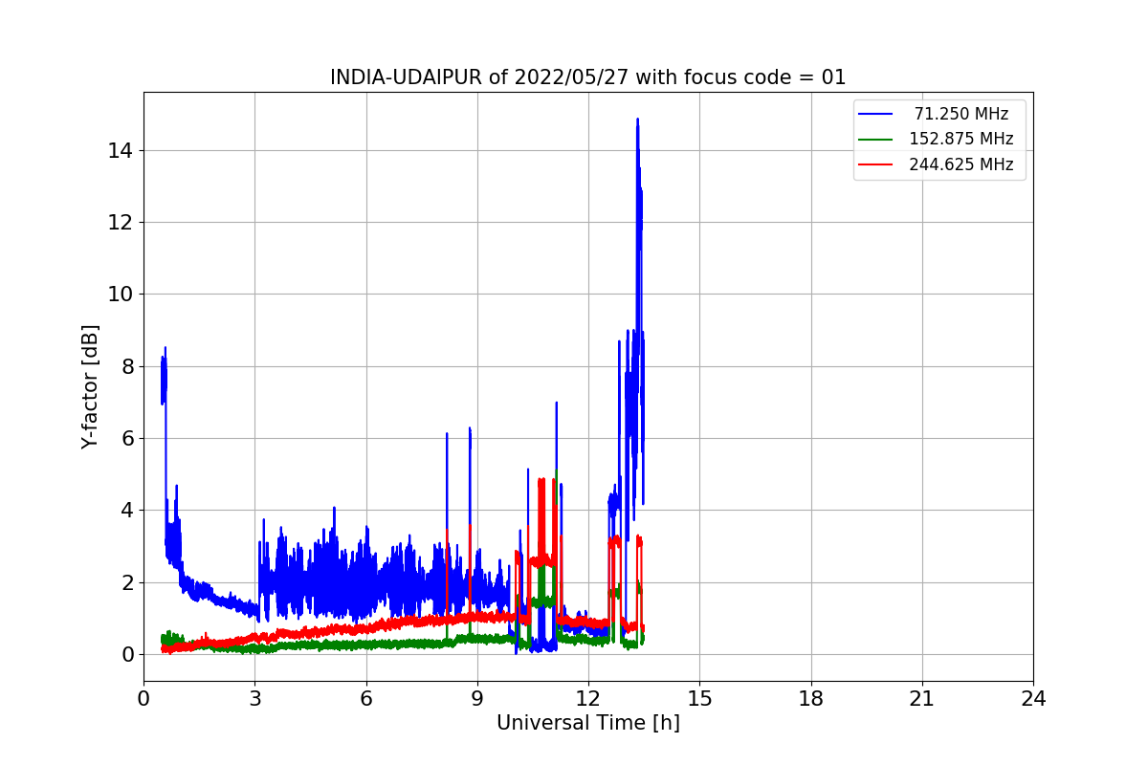1148x765 pixels.
Task: Click the x-axis tick label 24
Action: 1033,699
